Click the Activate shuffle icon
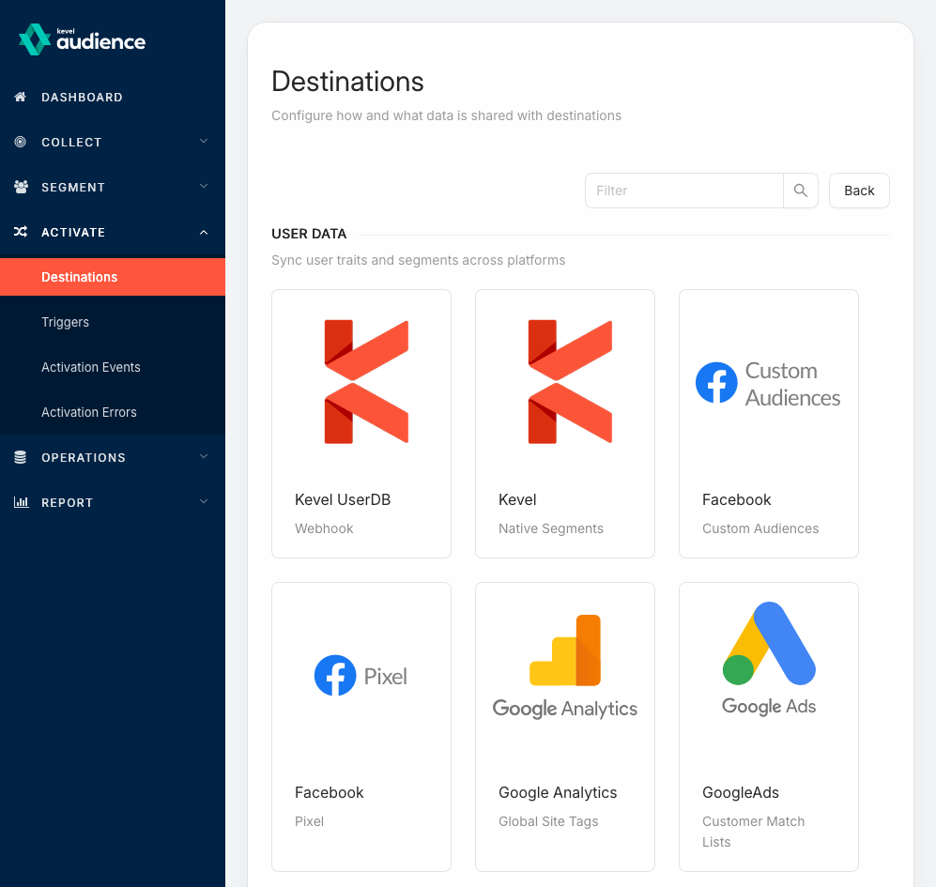 click(20, 232)
